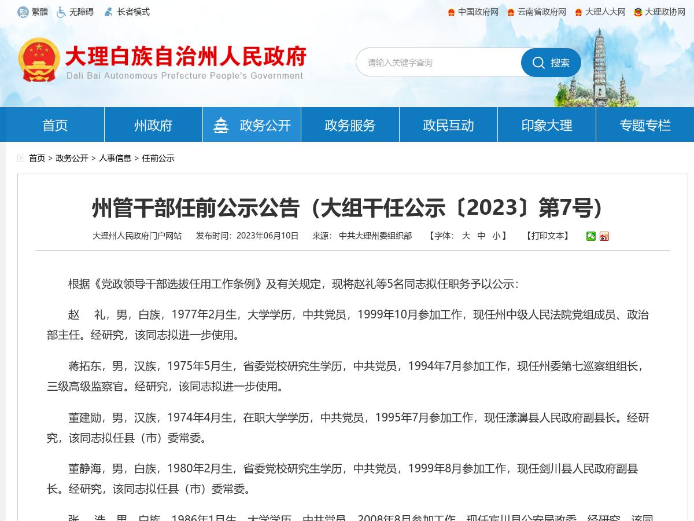Click the 繁體 traditional Chinese icon
The height and width of the screenshot is (521, 694).
[23, 12]
